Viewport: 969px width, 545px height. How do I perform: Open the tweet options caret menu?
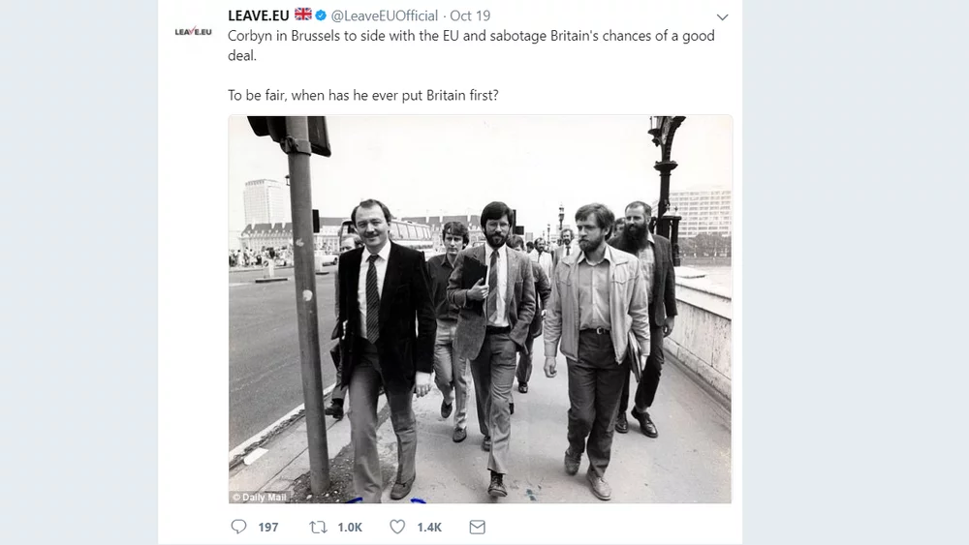click(722, 17)
